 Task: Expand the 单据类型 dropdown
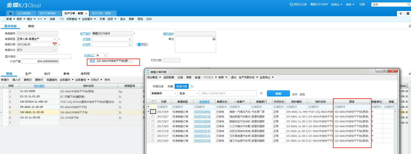(55, 39)
